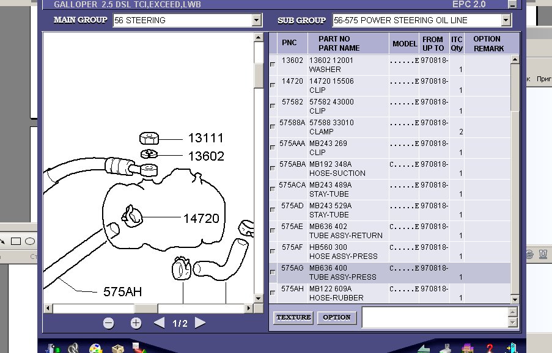This screenshot has height=353, width=552.
Task: Click the diagram vertical scroll up arrow
Action: [x=259, y=37]
